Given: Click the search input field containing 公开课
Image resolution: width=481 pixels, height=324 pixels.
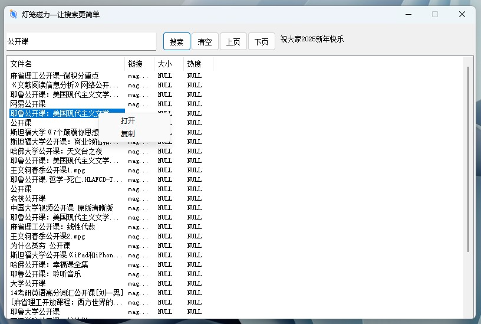Looking at the screenshot, I should (x=81, y=41).
